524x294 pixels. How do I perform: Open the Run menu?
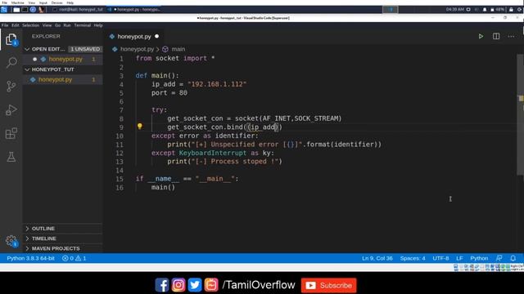point(67,25)
